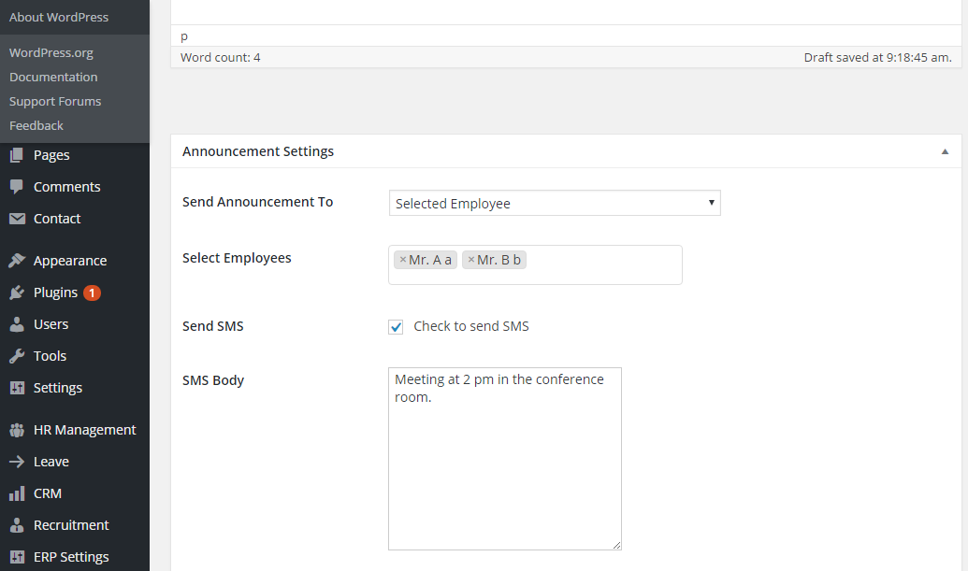Click the Plugins plug icon
The width and height of the screenshot is (968, 571).
click(17, 293)
